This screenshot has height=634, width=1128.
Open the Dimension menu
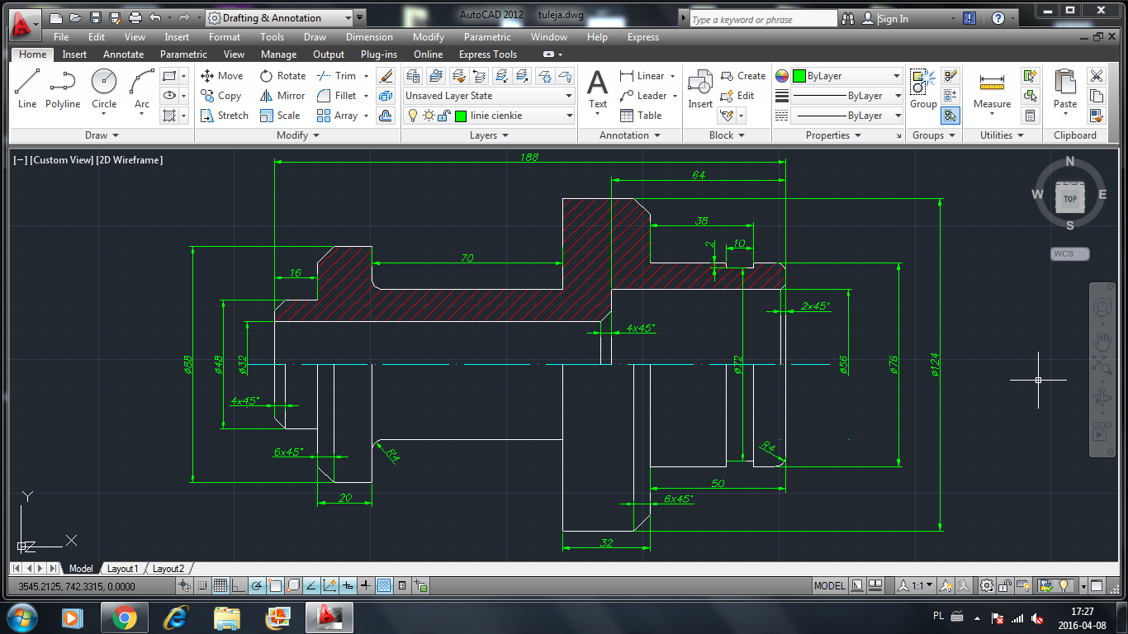[x=369, y=37]
